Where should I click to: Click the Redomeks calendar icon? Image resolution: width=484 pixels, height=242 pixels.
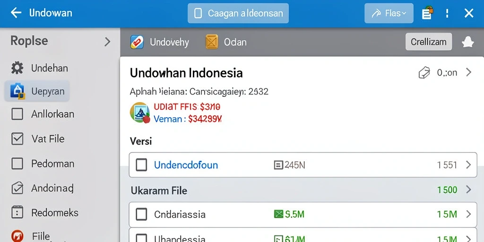17,213
